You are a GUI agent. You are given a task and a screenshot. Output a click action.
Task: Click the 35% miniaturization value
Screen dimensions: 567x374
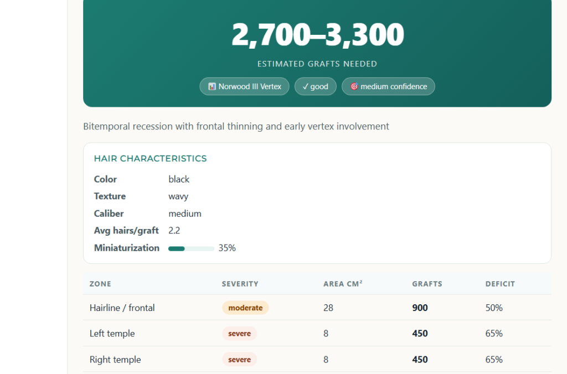click(x=227, y=248)
